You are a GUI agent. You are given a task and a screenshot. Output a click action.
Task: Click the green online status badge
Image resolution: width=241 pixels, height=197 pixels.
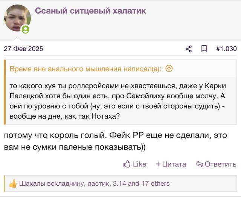click(26, 29)
